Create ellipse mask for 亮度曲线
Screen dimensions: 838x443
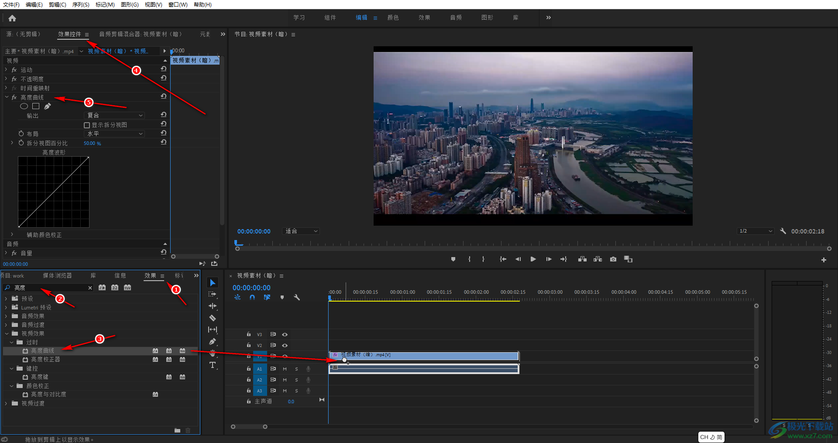[x=24, y=106]
